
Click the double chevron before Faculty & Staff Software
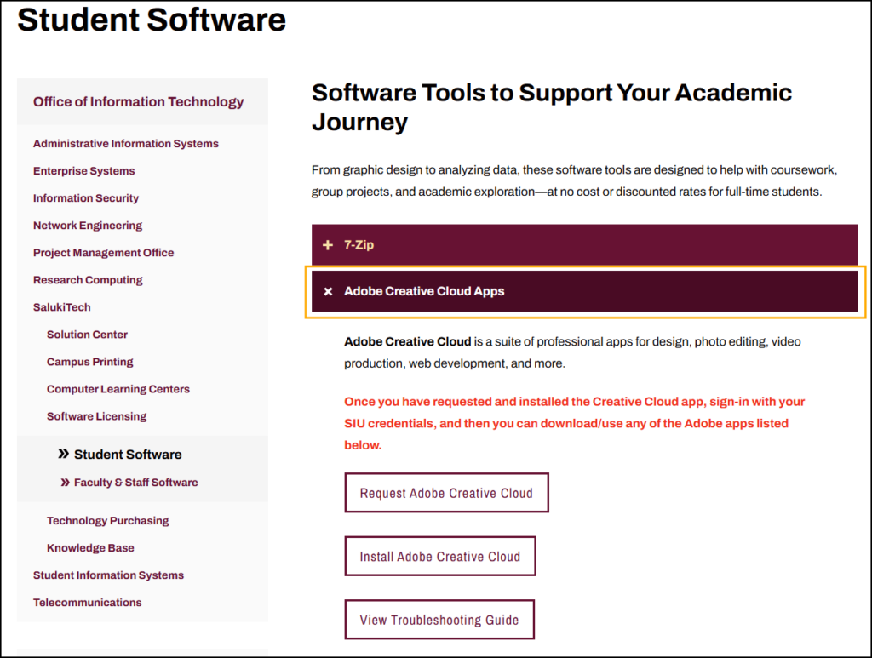click(x=66, y=483)
